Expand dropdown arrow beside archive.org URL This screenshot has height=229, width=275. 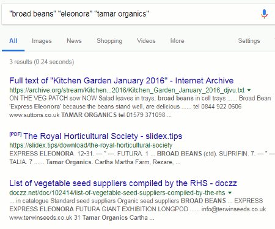point(249,90)
